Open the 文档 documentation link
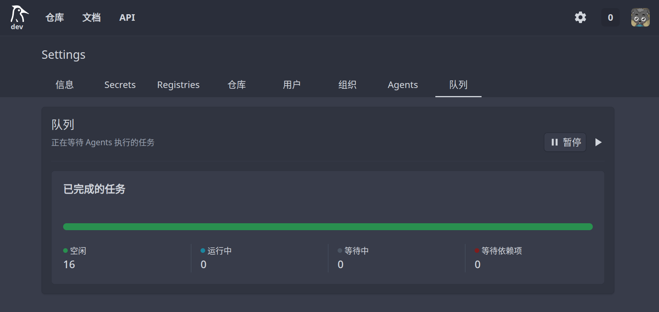 92,17
